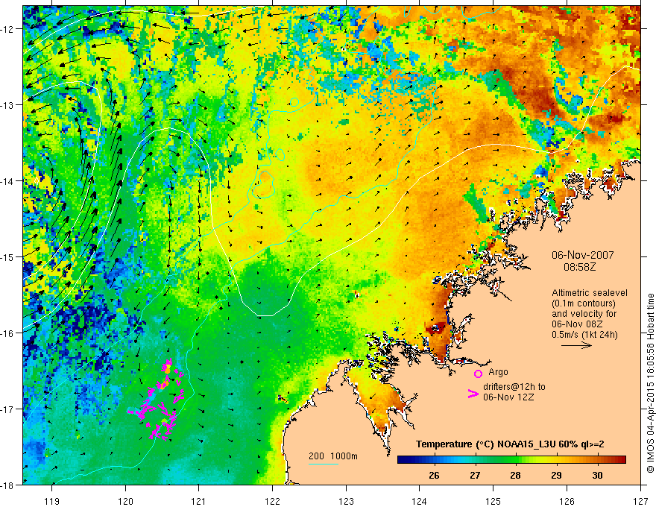Click the '0.5m/s (1kt 24h)' text
This screenshot has height=507, width=656.
[x=584, y=335]
